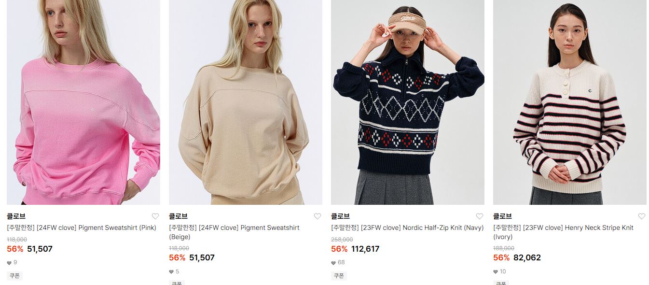Click the small likes heart showing 9
This screenshot has height=285, width=649.
click(9, 263)
